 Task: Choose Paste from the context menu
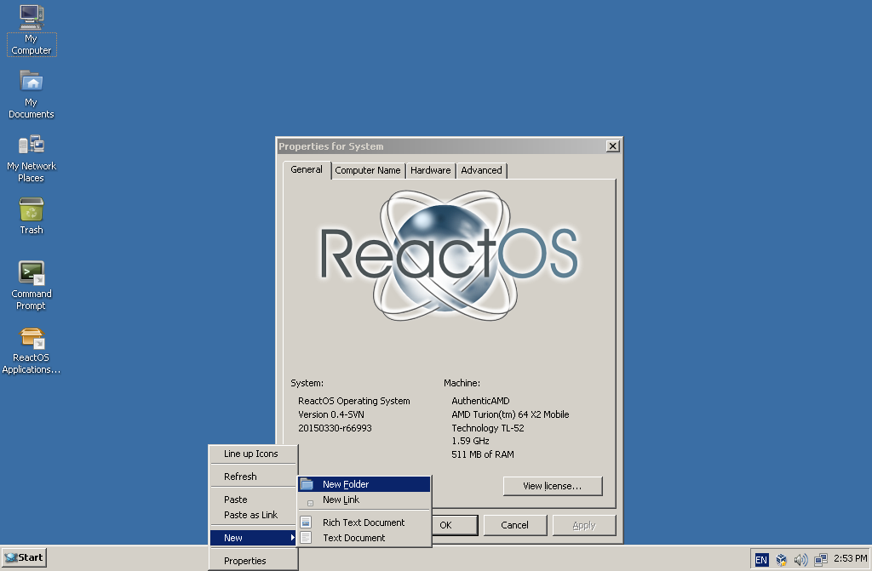click(253, 500)
